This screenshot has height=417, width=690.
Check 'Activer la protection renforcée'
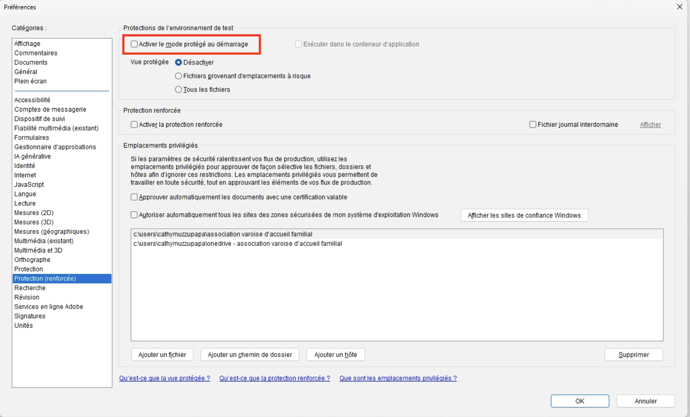(x=134, y=124)
